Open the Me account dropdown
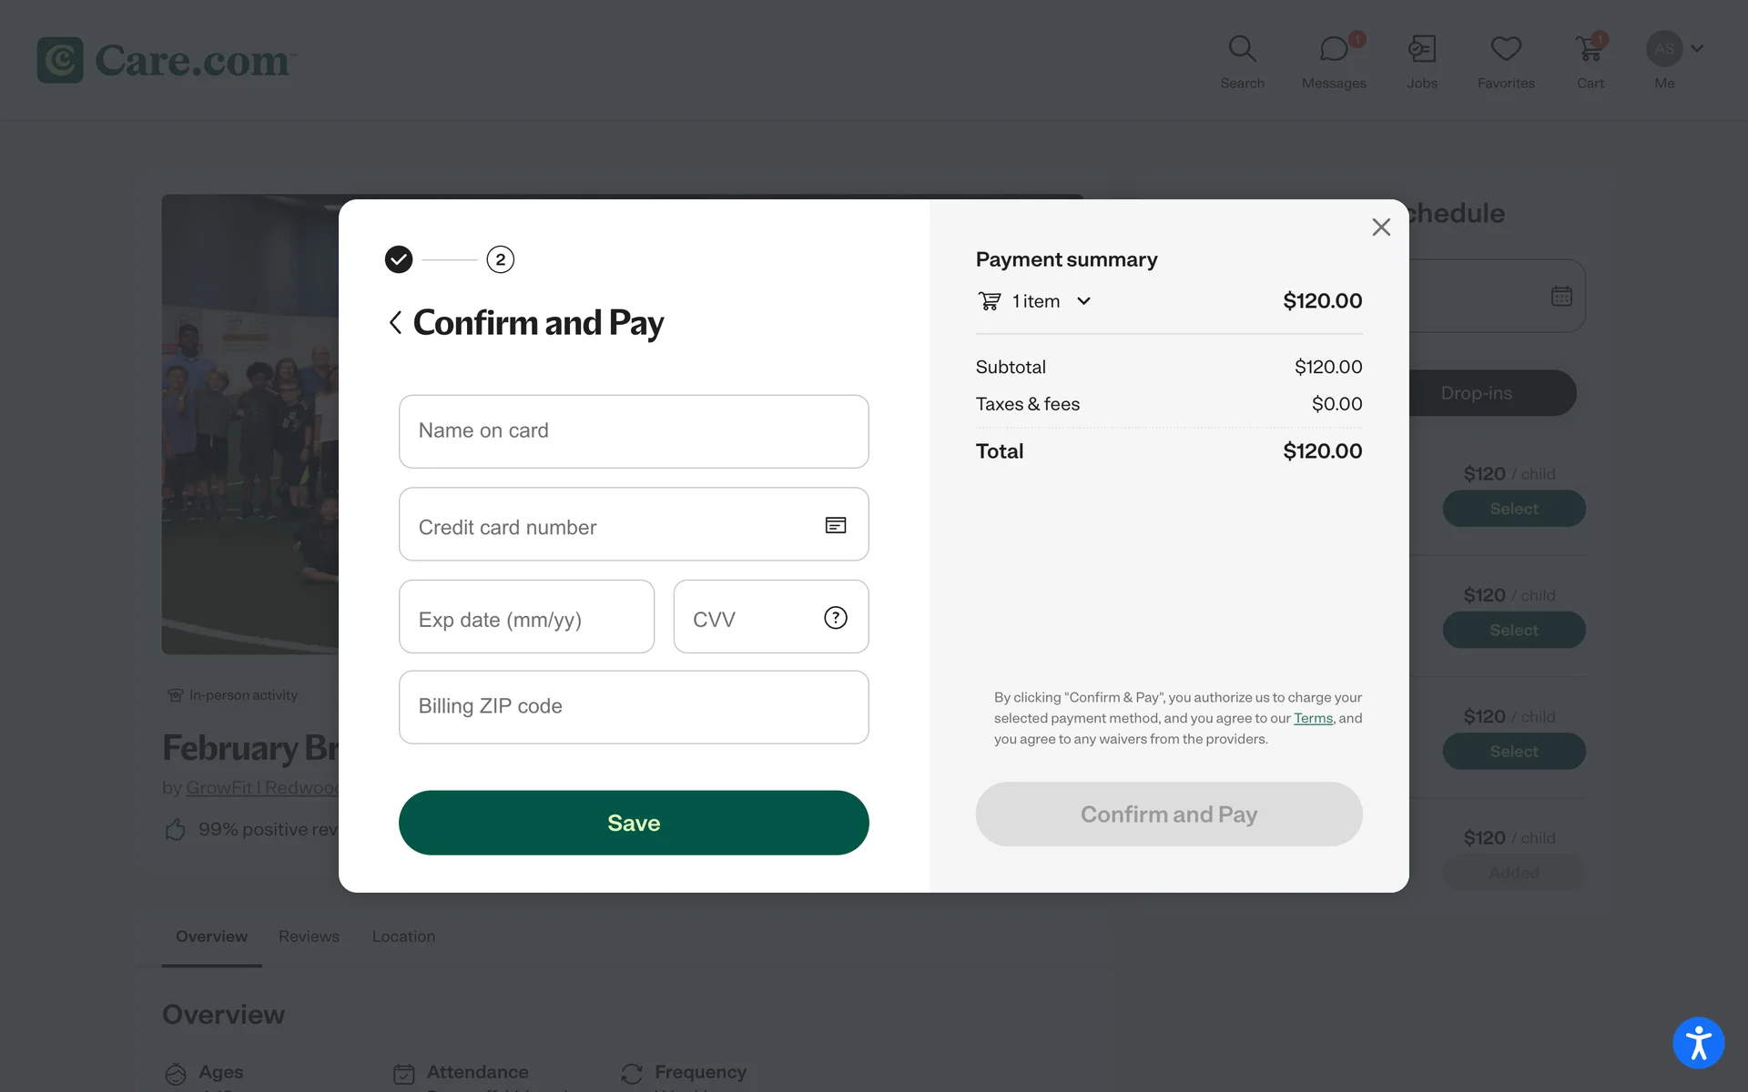 pyautogui.click(x=1673, y=49)
